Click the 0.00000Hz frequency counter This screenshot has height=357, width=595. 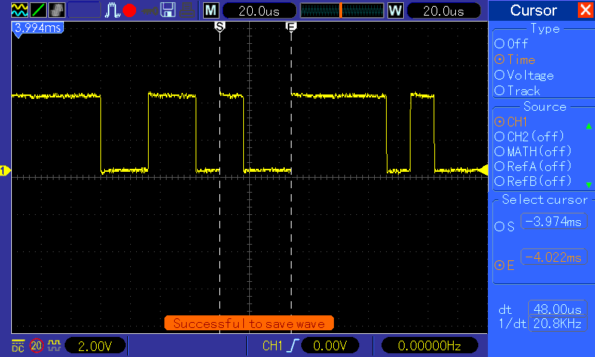click(430, 346)
